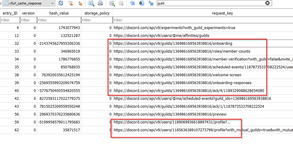Select hash value 1786776855
293x144 pixels.
coord(59,59)
